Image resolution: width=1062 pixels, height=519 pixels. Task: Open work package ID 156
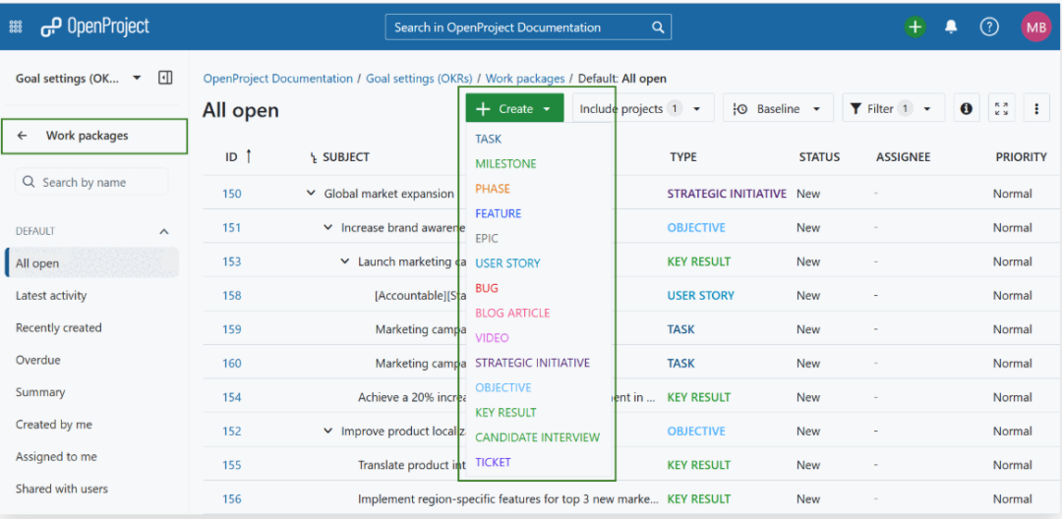click(x=232, y=498)
